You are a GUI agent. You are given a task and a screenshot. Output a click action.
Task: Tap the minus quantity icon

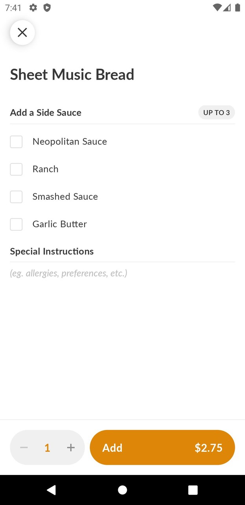pyautogui.click(x=24, y=447)
